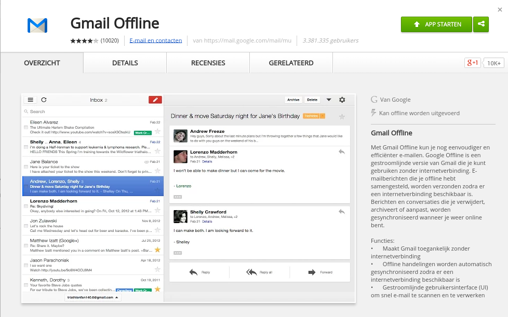Click the red compose pencil button
The height and width of the screenshot is (317, 508).
coord(155,100)
